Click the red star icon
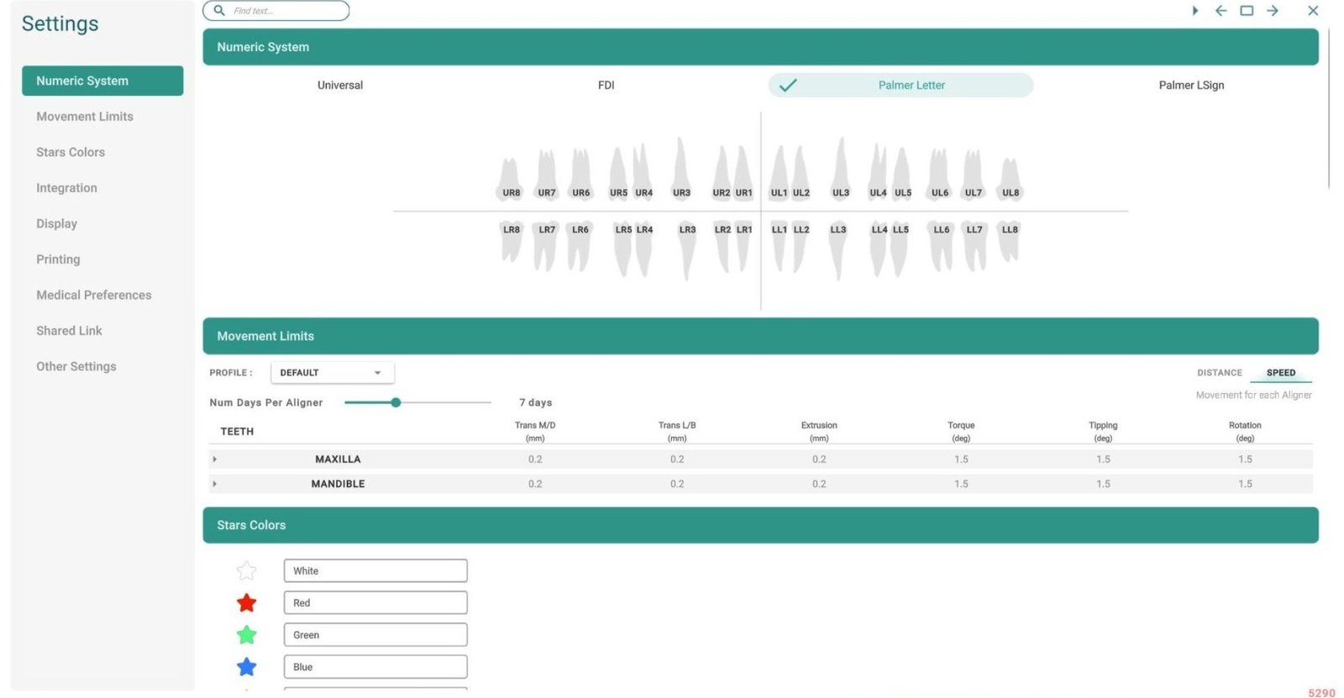Image resolution: width=1344 pixels, height=698 pixels. tap(246, 603)
